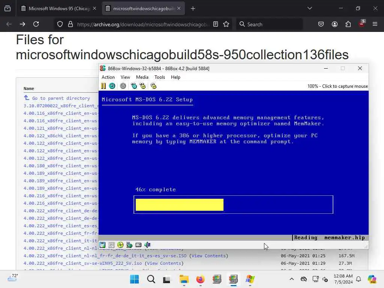This screenshot has width=384, height=288.
Task: Close the microsoftwindowschicagobuild tab
Action: tap(179, 8)
